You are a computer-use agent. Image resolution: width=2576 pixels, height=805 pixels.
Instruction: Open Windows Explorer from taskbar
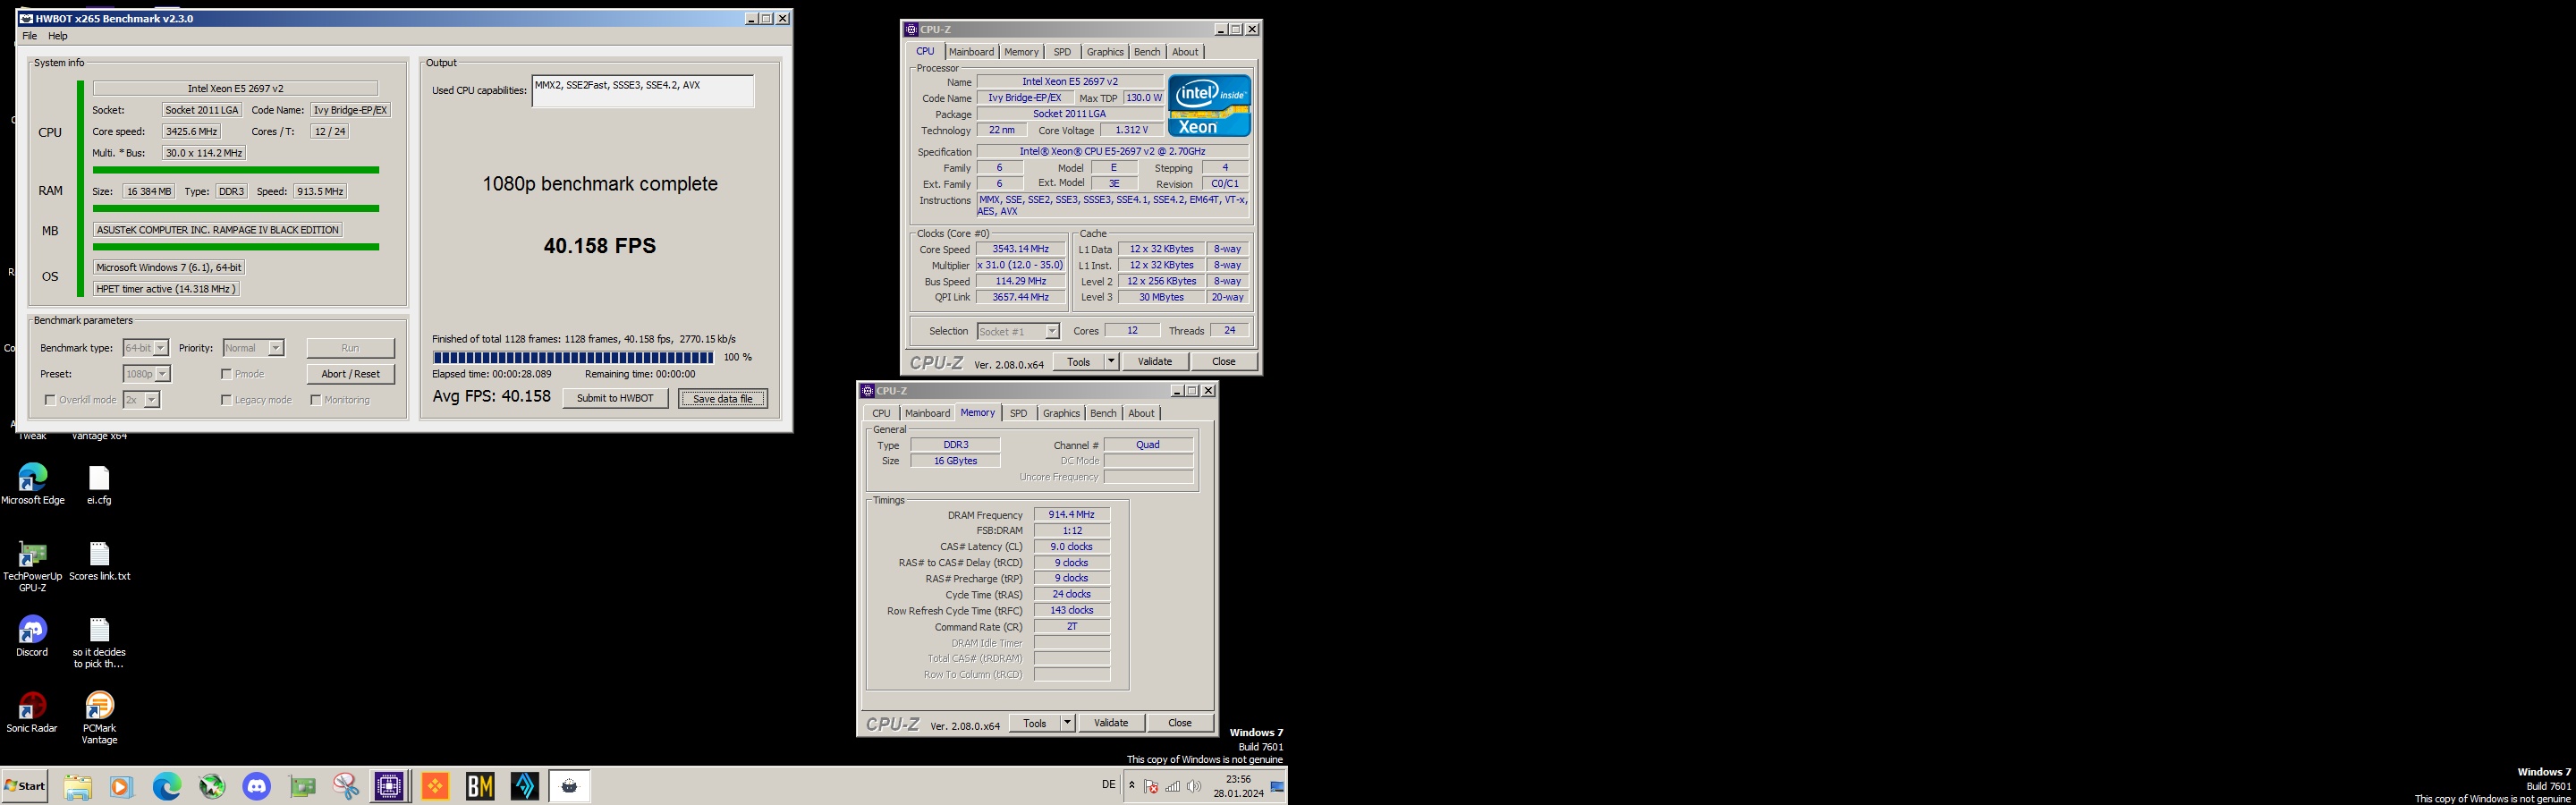pos(77,787)
